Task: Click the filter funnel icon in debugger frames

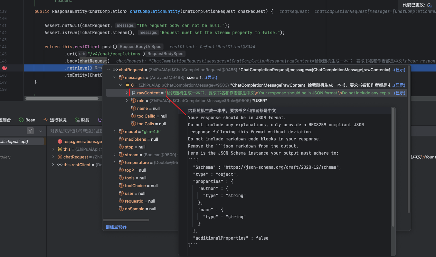Action: tap(30, 131)
